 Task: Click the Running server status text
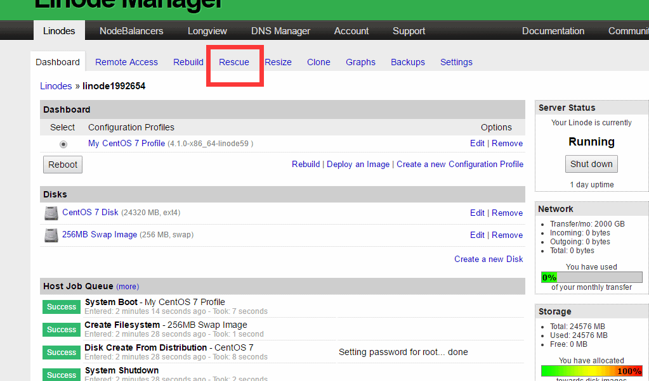(x=591, y=142)
